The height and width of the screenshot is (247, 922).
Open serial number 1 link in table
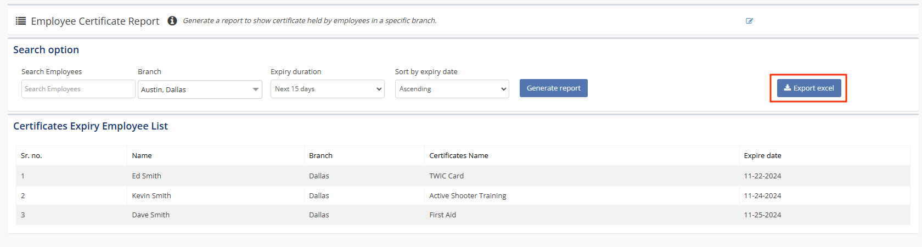point(23,176)
